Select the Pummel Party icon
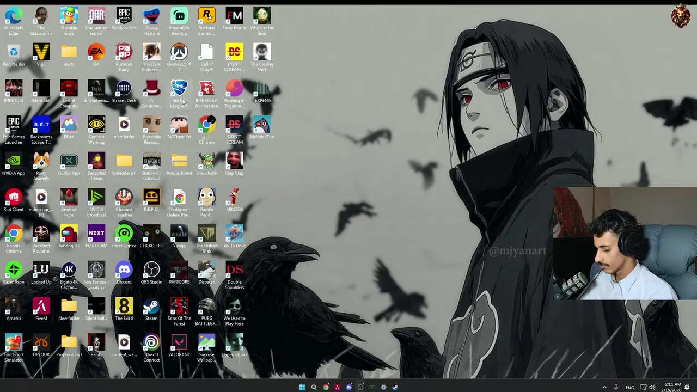697x392 pixels. pyautogui.click(x=124, y=58)
